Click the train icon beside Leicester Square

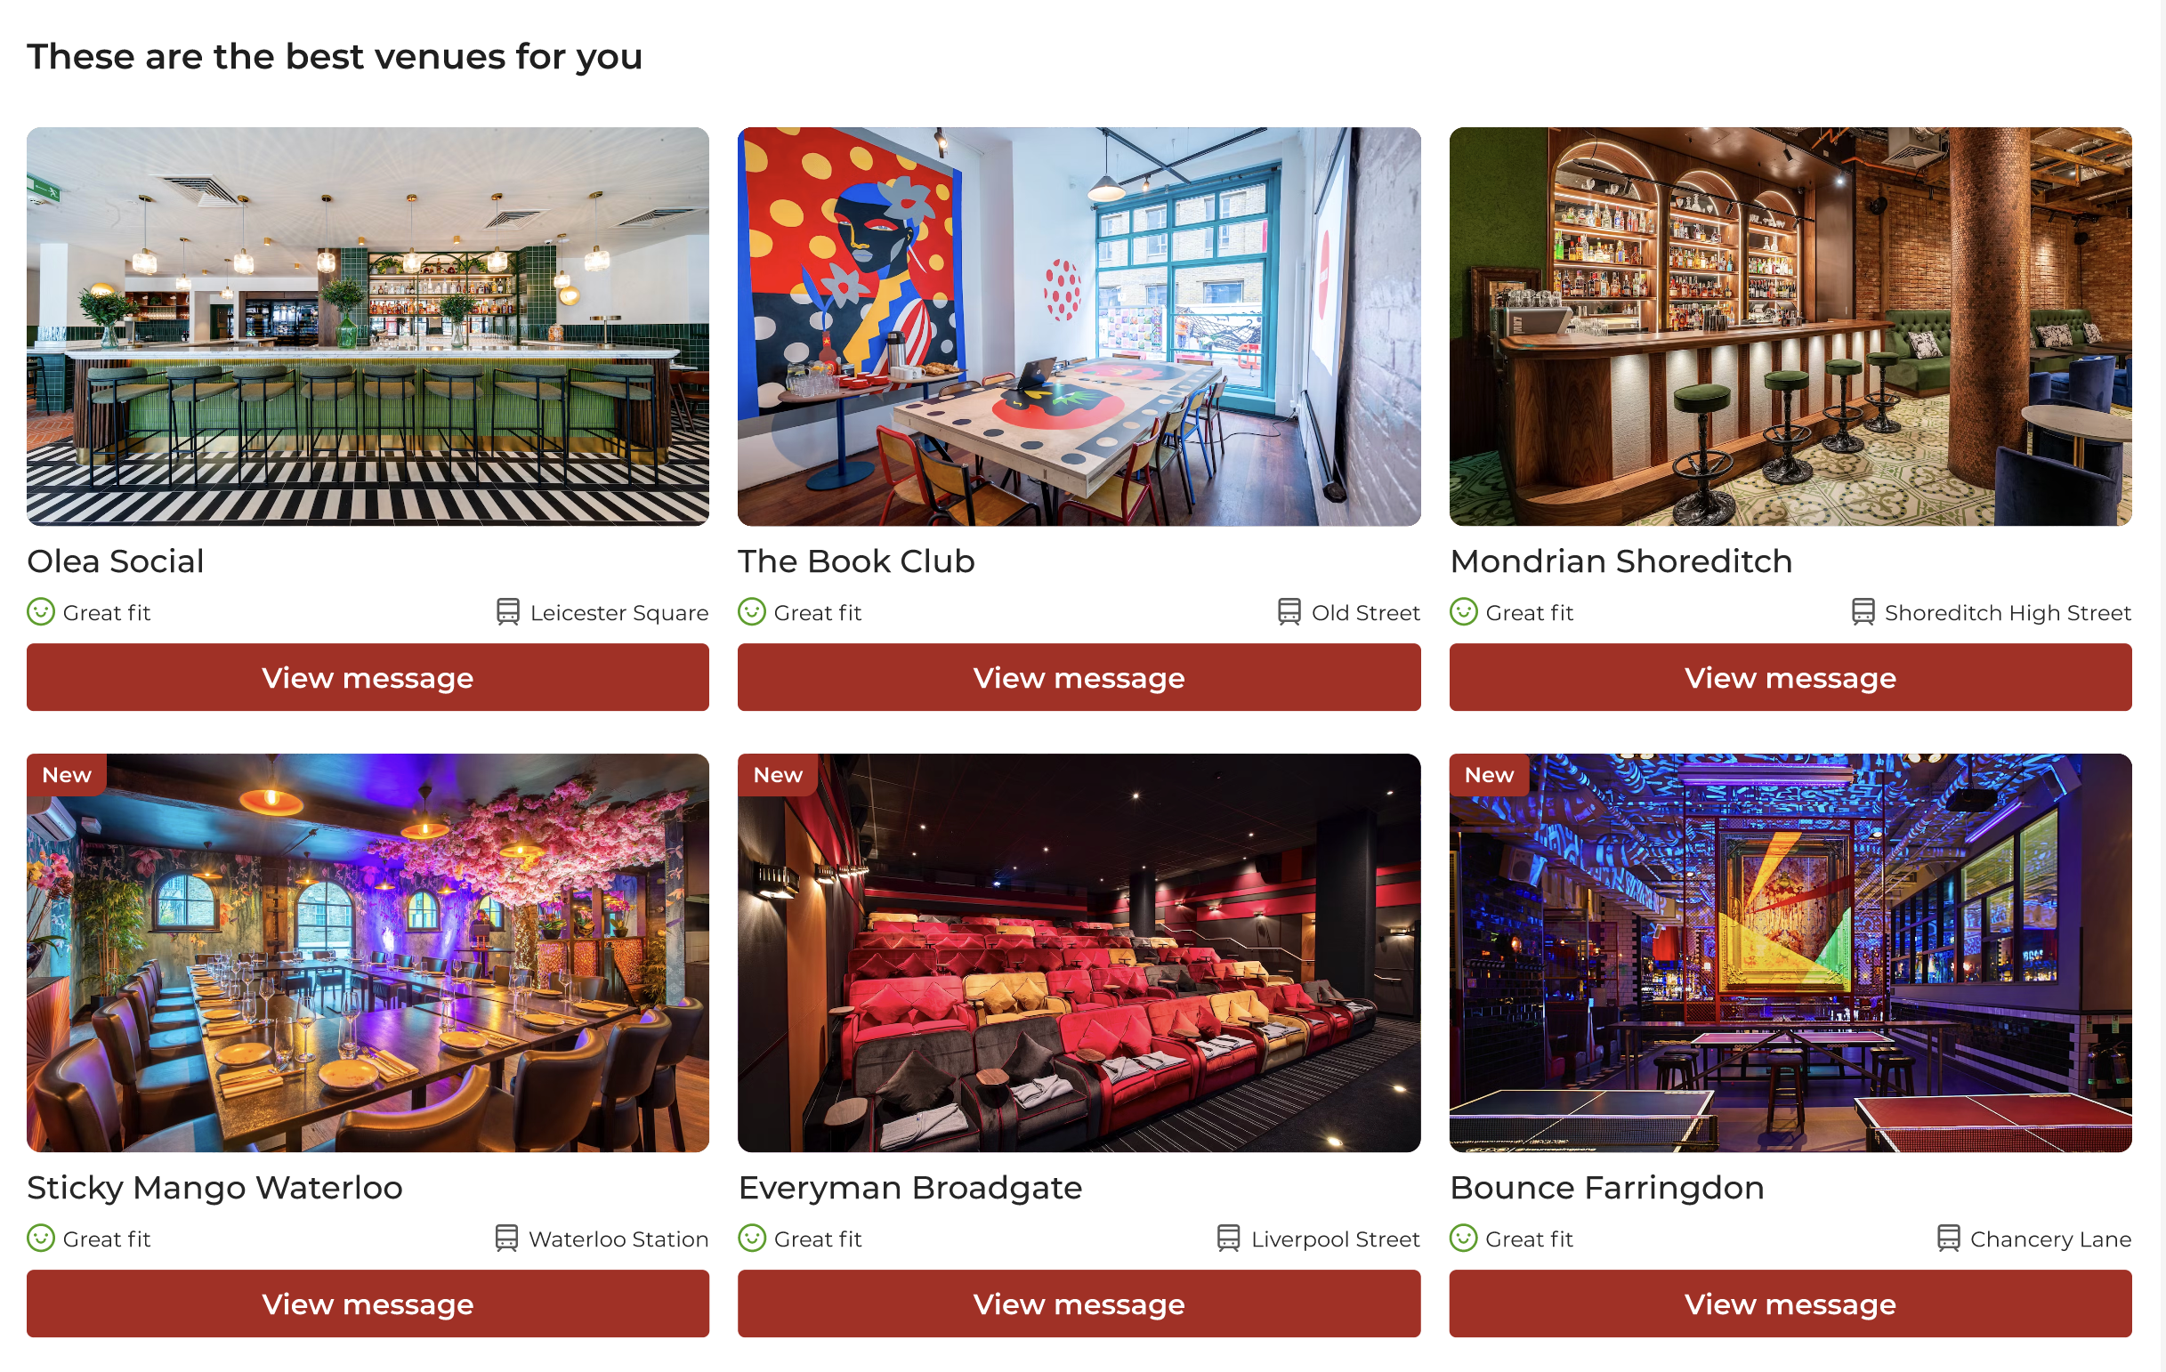click(x=507, y=612)
